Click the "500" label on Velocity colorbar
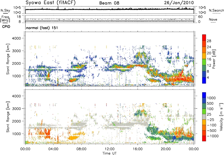 tap(210, 103)
